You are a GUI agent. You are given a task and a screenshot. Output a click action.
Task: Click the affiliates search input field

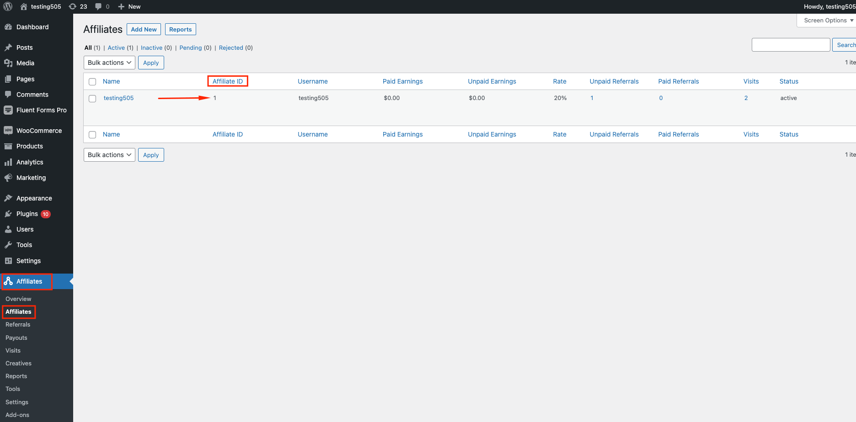click(791, 45)
